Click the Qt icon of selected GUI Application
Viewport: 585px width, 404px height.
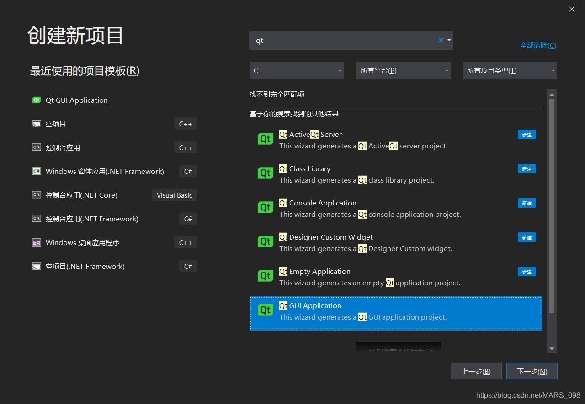tap(265, 310)
